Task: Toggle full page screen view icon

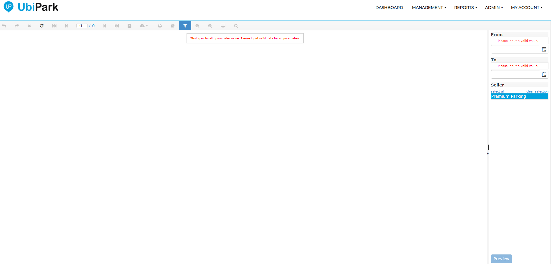Action: click(x=223, y=26)
